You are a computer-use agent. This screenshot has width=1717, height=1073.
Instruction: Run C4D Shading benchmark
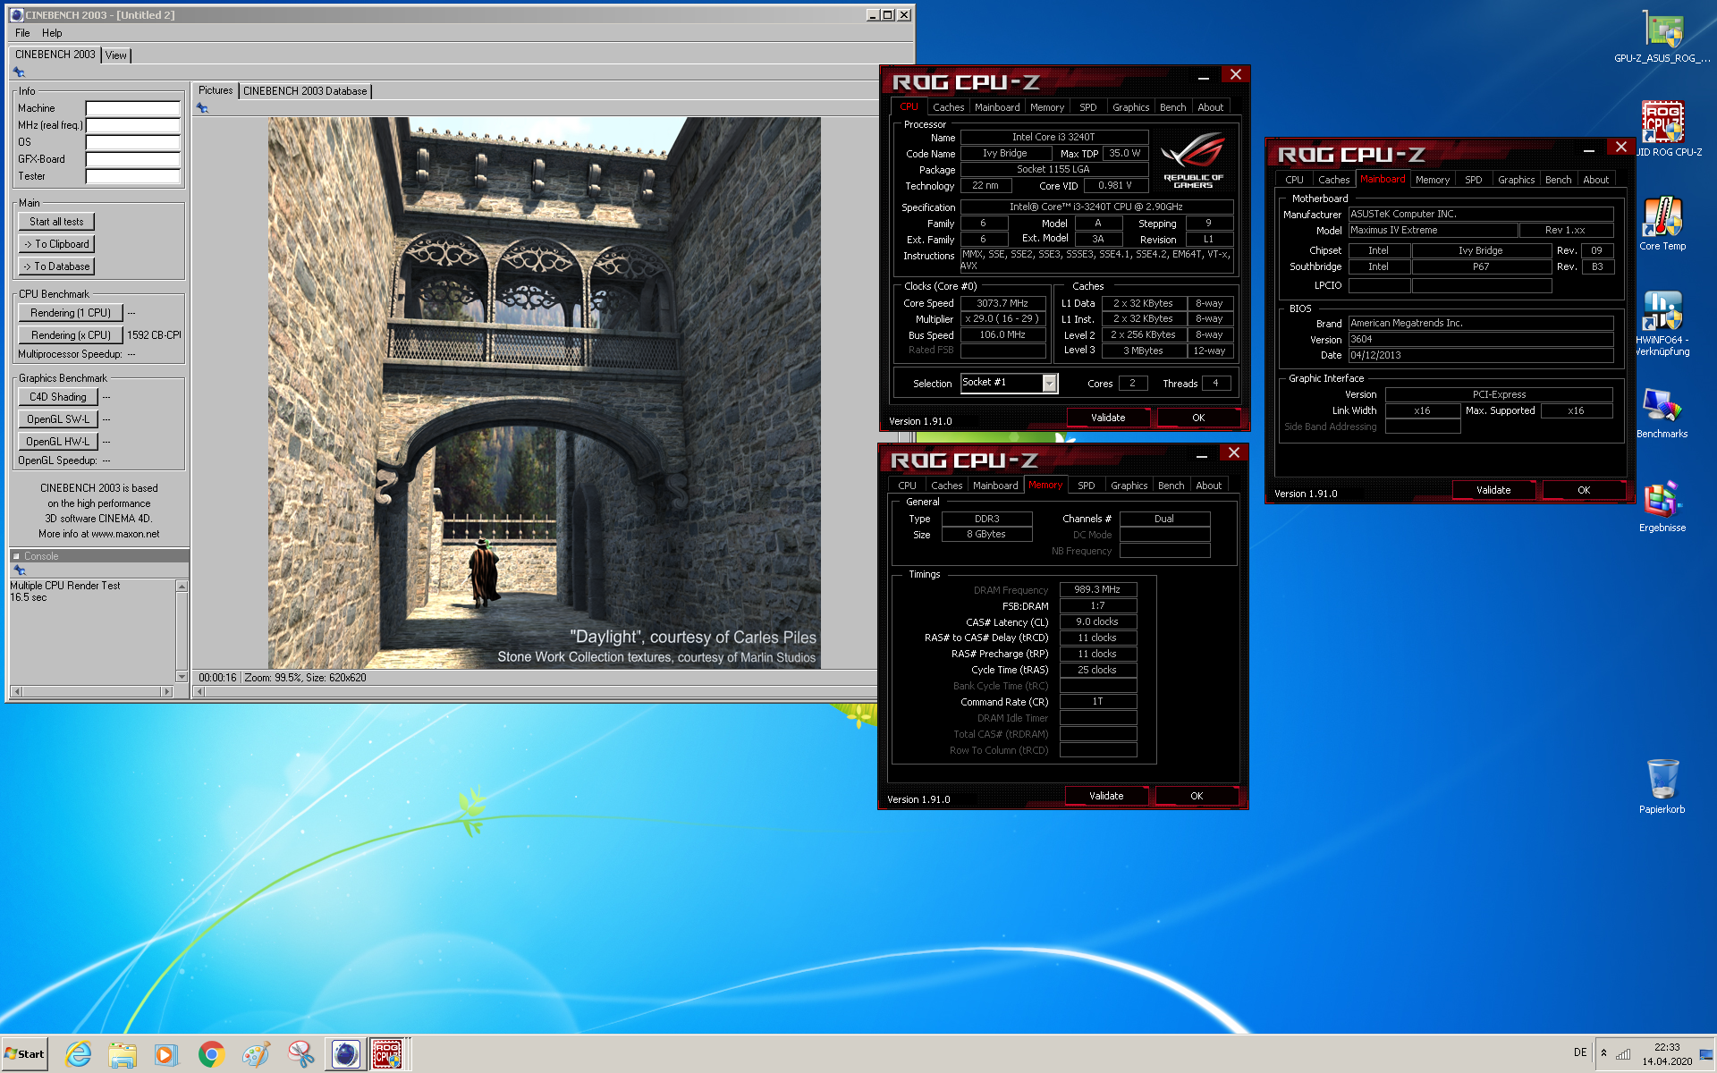point(58,397)
